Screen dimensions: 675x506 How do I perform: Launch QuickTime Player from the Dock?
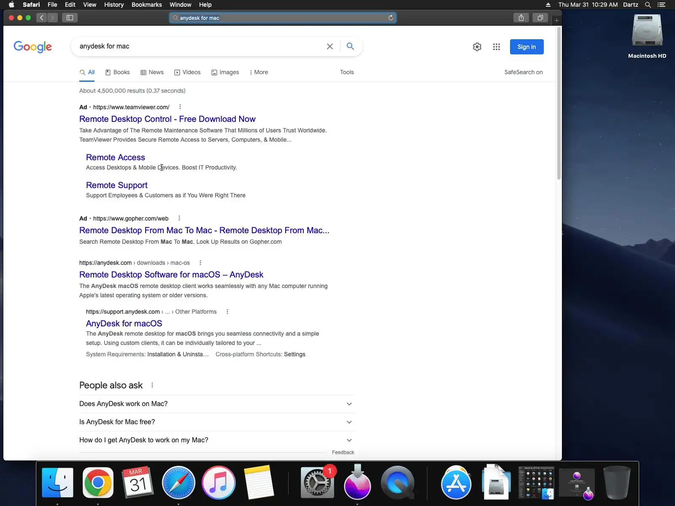point(397,483)
